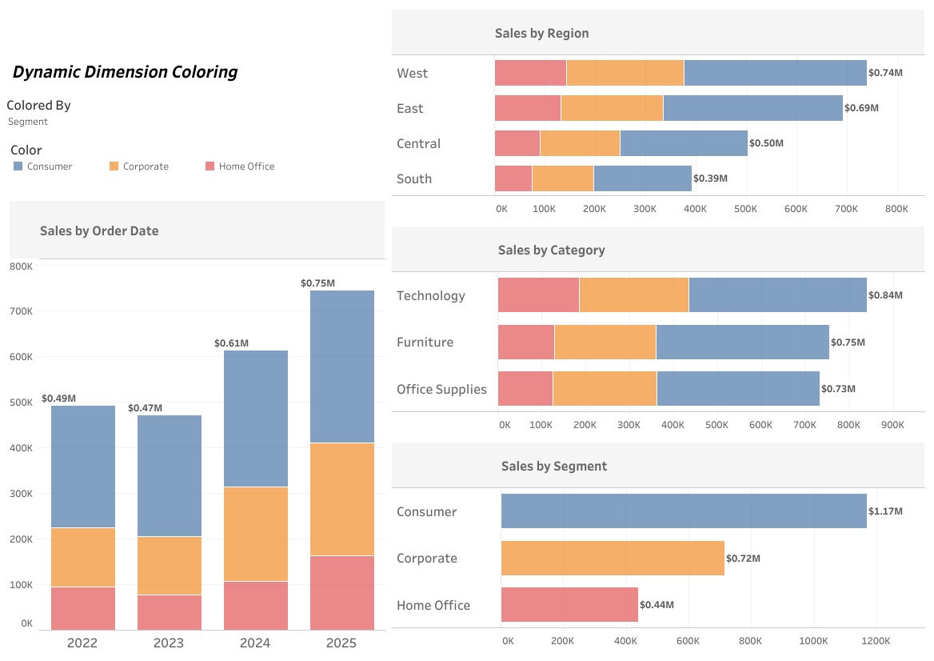934x661 pixels.
Task: Select the West region row label
Action: pos(412,73)
